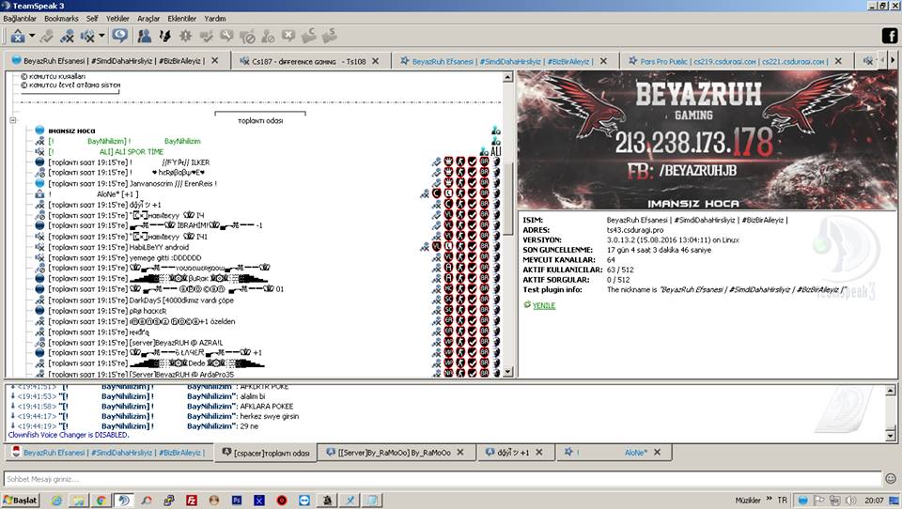Screen dimensions: 902x509
Task: Open the Bağlantılar menu
Action: click(20, 19)
